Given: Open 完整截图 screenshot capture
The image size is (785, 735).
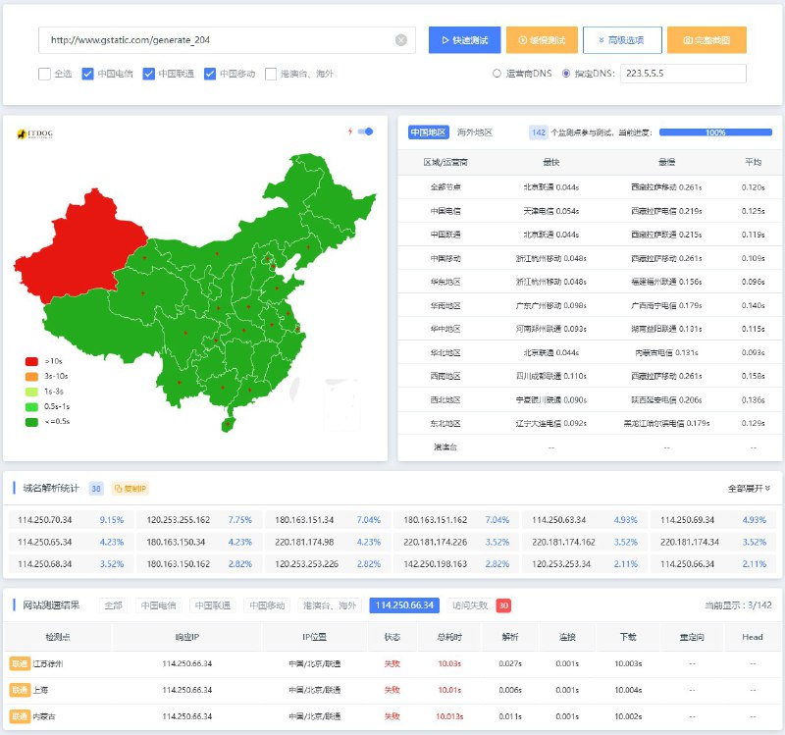Looking at the screenshot, I should coord(708,40).
